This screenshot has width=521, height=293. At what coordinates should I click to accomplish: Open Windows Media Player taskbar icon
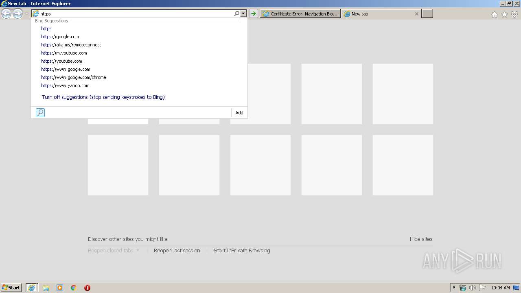coord(60,288)
